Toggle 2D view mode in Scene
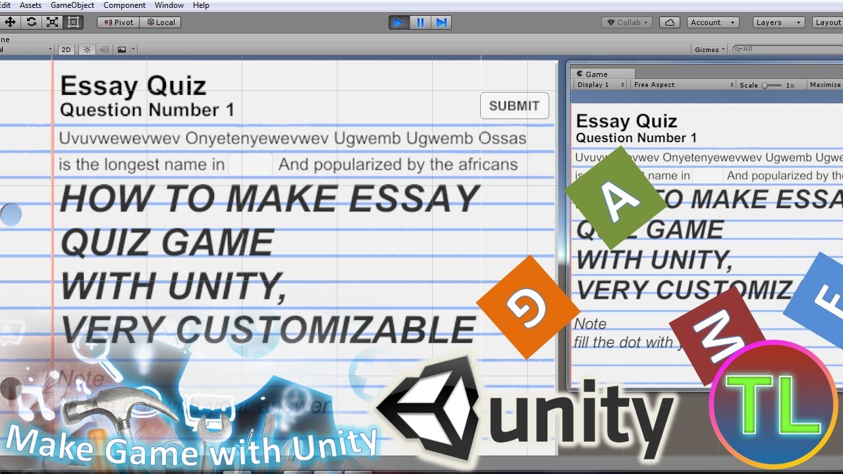This screenshot has width=843, height=474. click(x=66, y=49)
